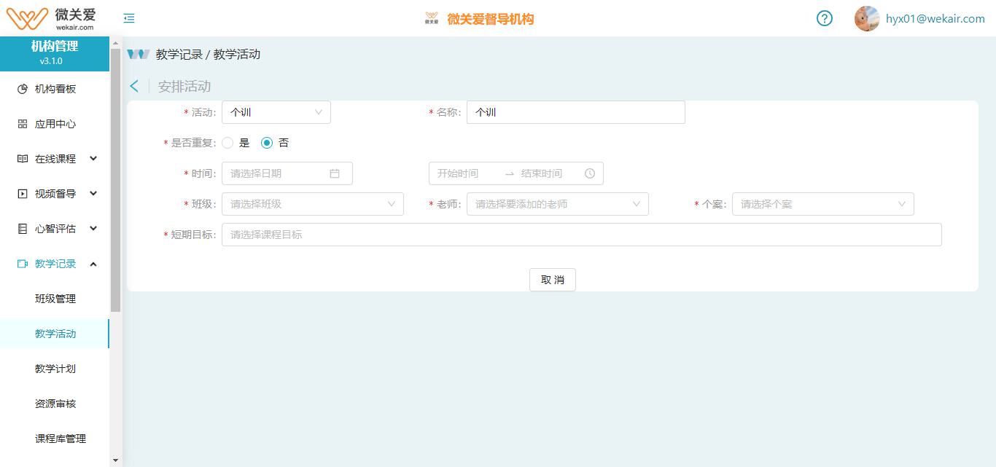Screen dimensions: 996x467
Task: Open 教学计划 in the sidebar
Action: (55, 369)
